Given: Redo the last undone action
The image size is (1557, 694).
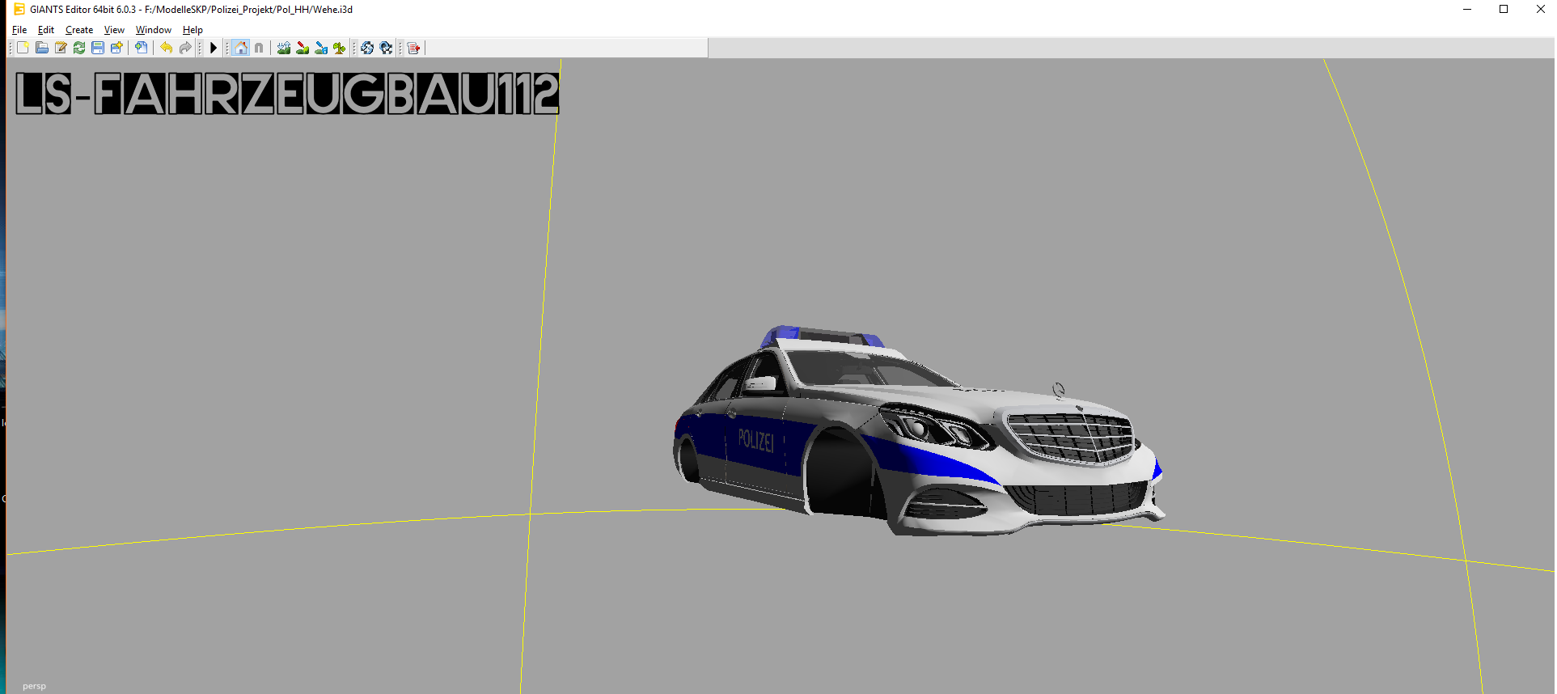Looking at the screenshot, I should pyautogui.click(x=185, y=48).
